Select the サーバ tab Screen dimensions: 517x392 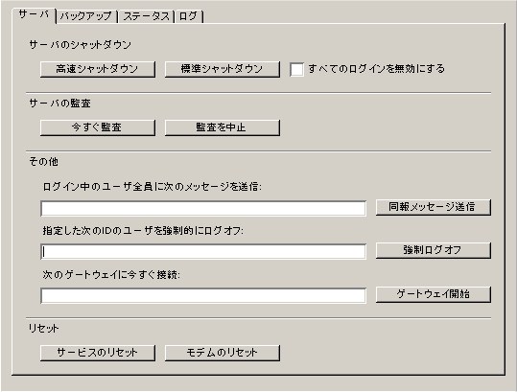pos(34,15)
